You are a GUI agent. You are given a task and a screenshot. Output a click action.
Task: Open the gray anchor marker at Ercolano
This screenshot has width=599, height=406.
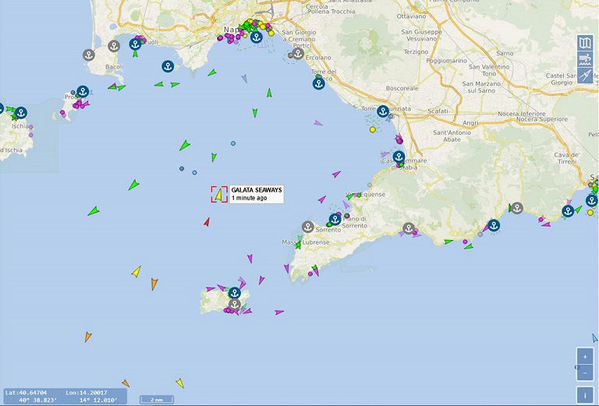click(298, 54)
